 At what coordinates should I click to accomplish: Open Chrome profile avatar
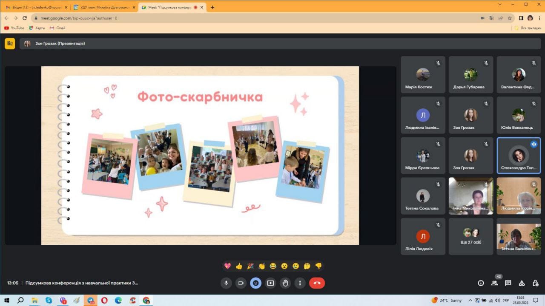coord(530,18)
